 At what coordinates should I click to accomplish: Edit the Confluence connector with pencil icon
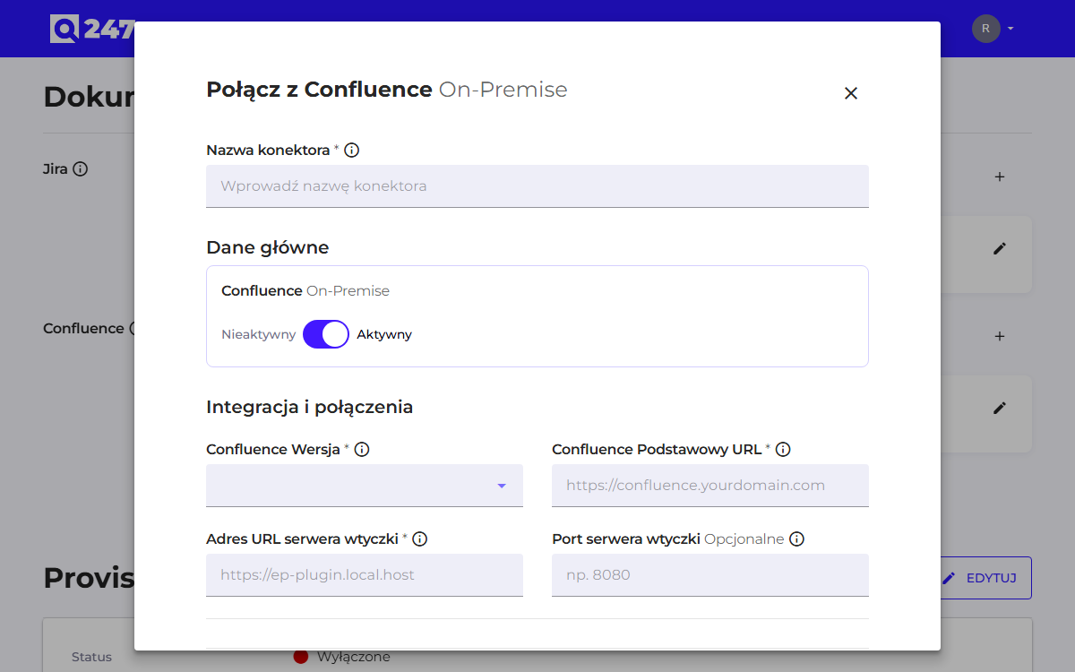click(x=1000, y=408)
